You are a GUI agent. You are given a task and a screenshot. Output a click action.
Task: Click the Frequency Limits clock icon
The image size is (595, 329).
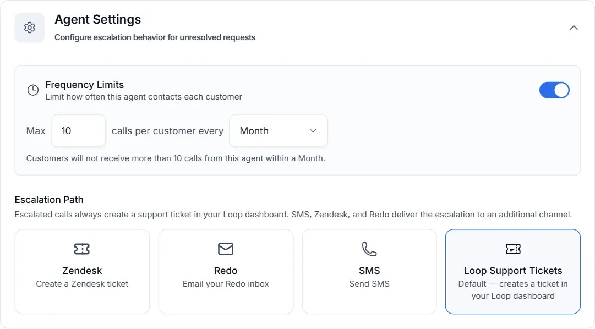point(33,90)
